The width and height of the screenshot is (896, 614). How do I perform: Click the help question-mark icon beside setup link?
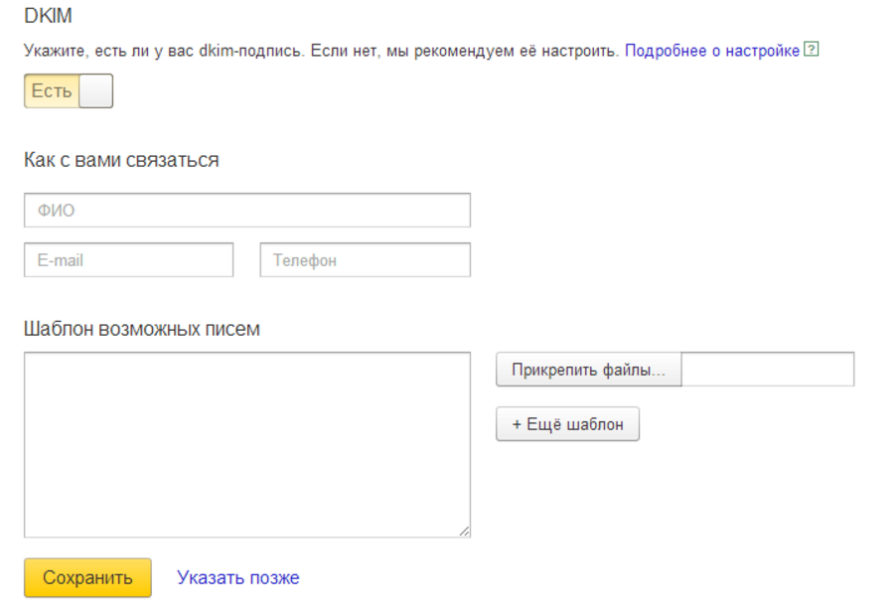pos(812,50)
